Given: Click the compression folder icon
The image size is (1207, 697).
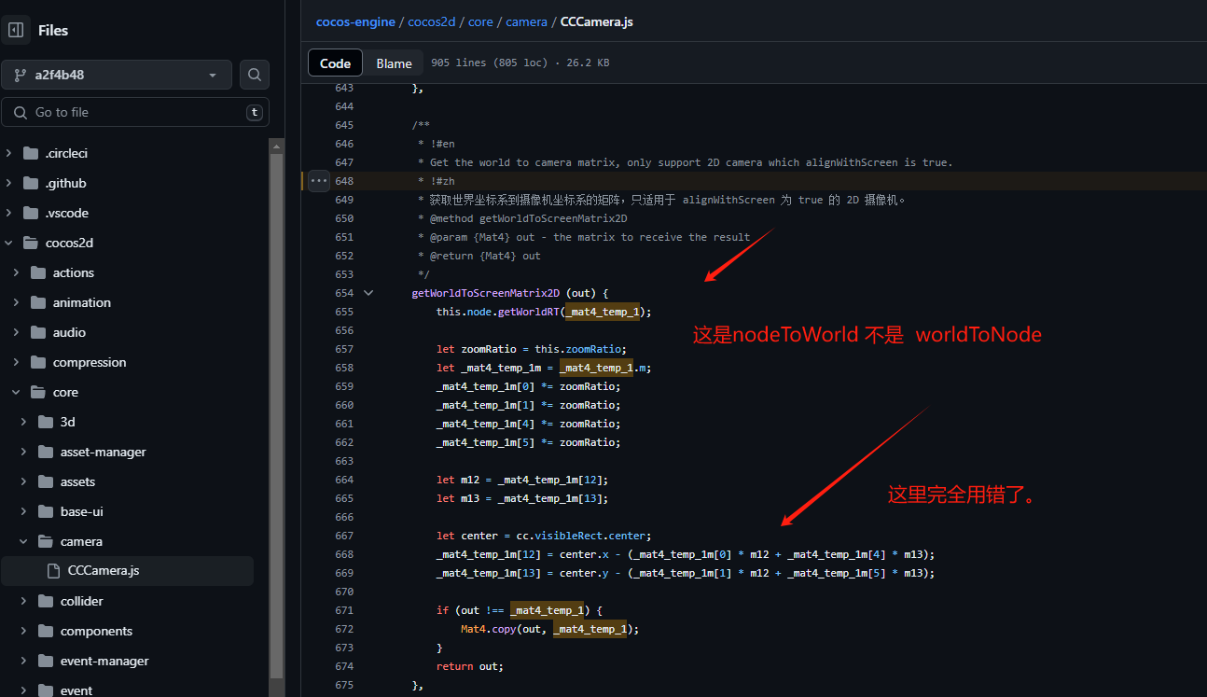Looking at the screenshot, I should pos(38,362).
